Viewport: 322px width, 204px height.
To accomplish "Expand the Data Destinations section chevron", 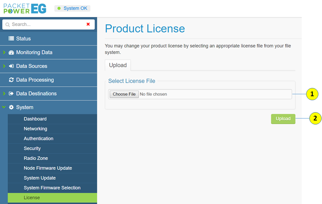I will pyautogui.click(x=4, y=93).
